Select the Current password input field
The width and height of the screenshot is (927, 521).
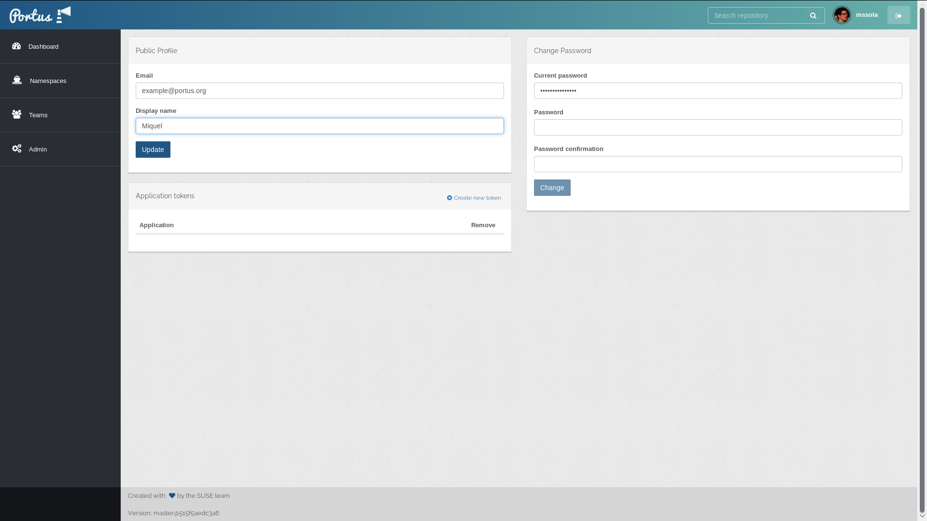point(717,90)
